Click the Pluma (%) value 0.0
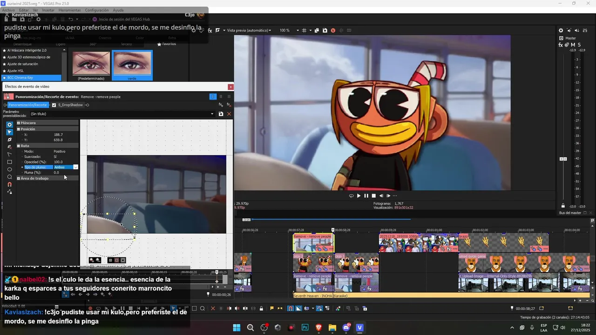Screen dimensions: 596x335 56,173
